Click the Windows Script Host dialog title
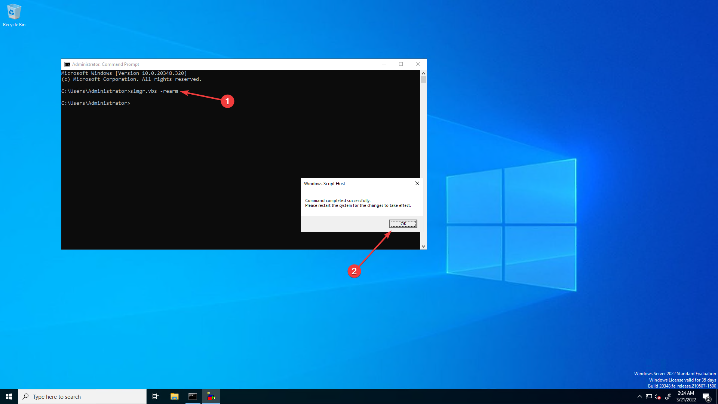 click(x=325, y=184)
